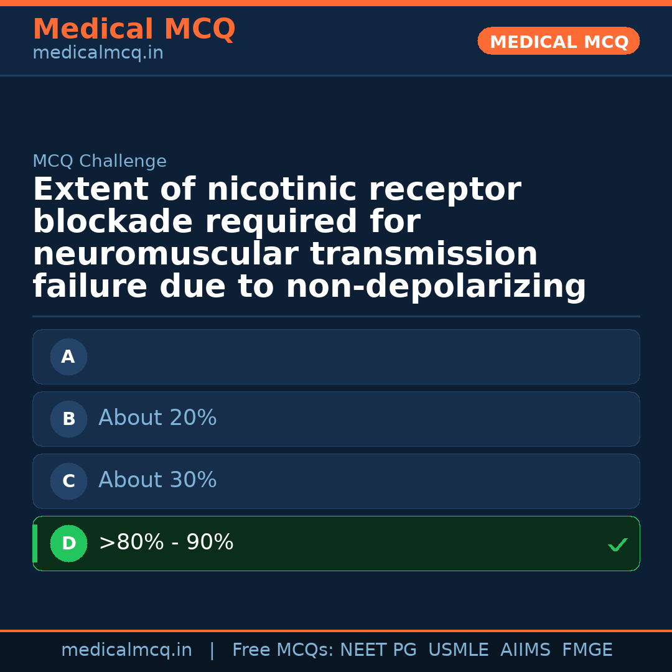The image size is (672, 672).
Task: Pick the ">80% - 90%" answer text
Action: click(166, 543)
